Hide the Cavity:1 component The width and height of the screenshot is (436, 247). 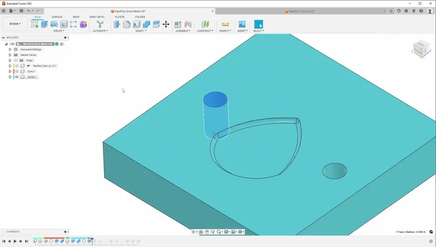tap(17, 77)
